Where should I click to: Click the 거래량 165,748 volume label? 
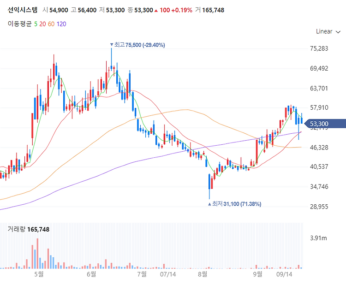pos(29,229)
